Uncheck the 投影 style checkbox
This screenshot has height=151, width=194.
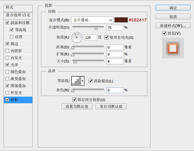coord(7,100)
